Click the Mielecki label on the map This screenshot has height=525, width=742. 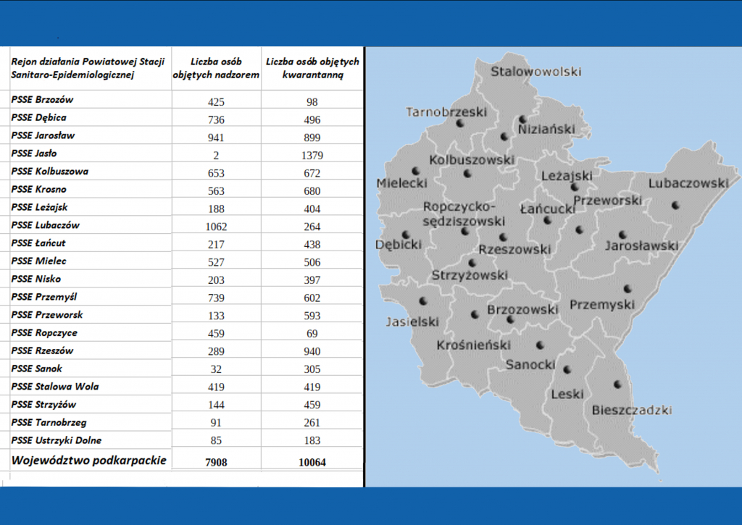[401, 183]
